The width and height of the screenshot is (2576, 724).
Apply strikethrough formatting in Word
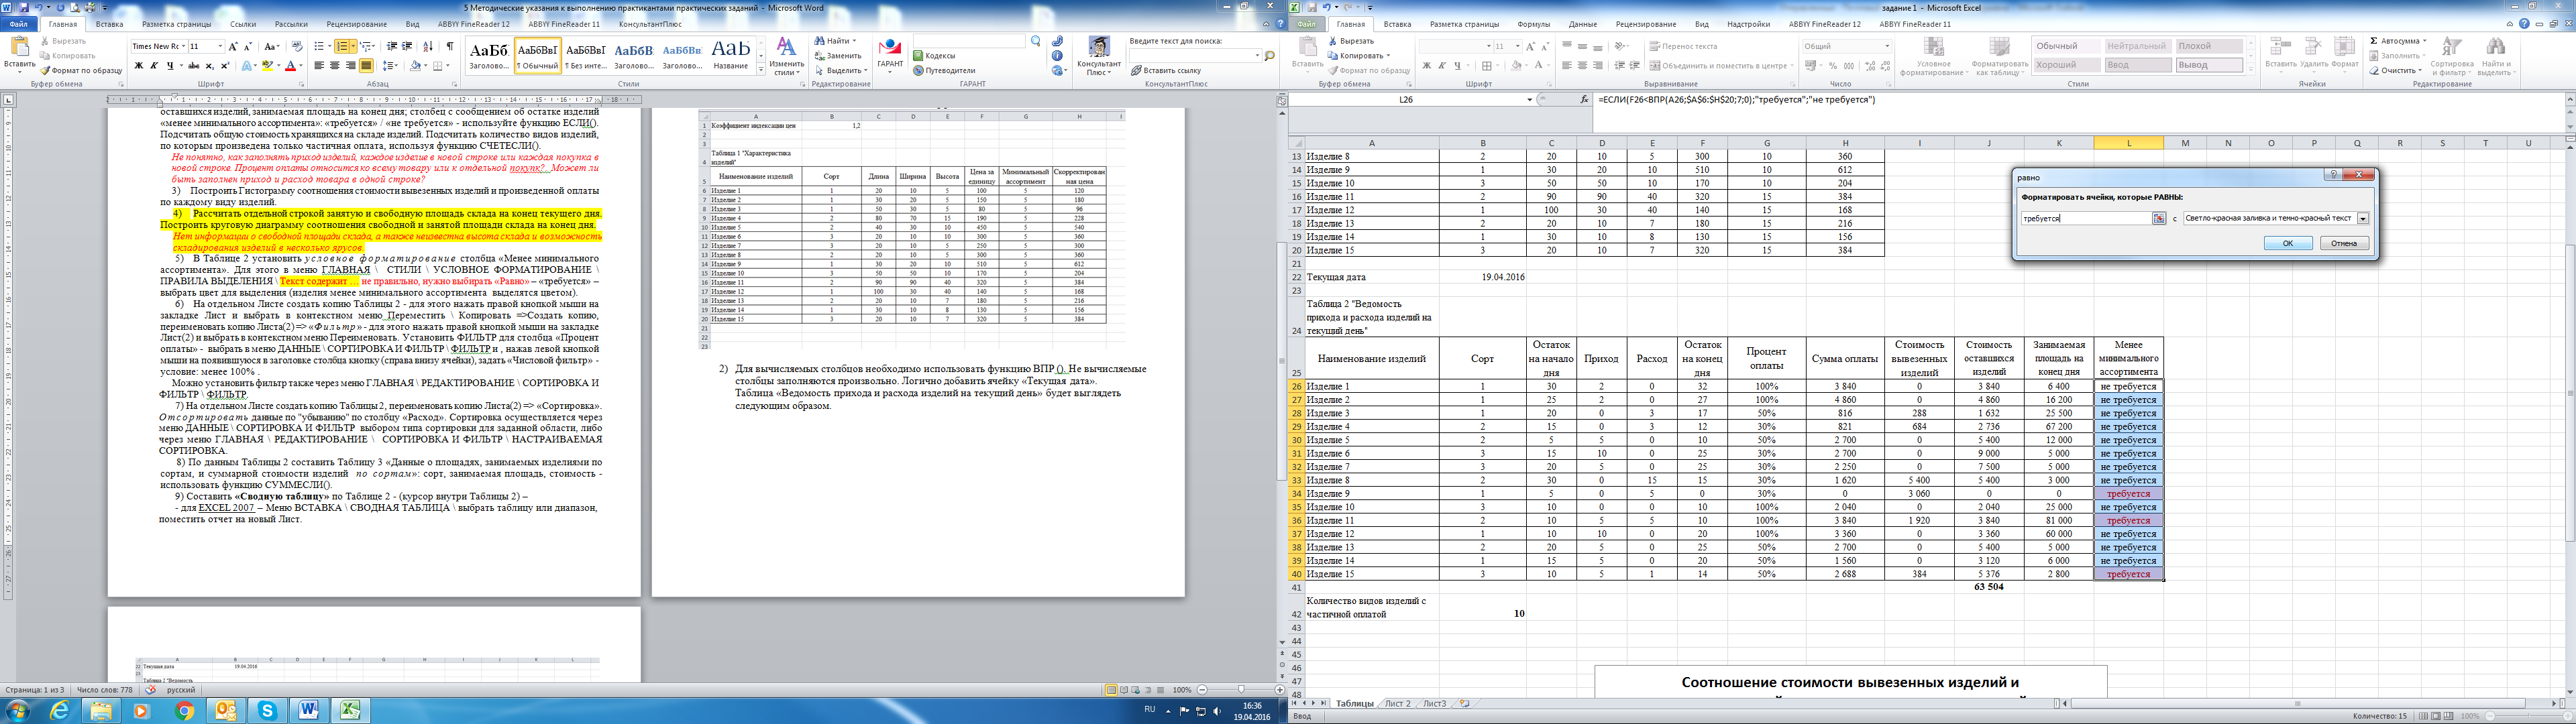click(194, 66)
